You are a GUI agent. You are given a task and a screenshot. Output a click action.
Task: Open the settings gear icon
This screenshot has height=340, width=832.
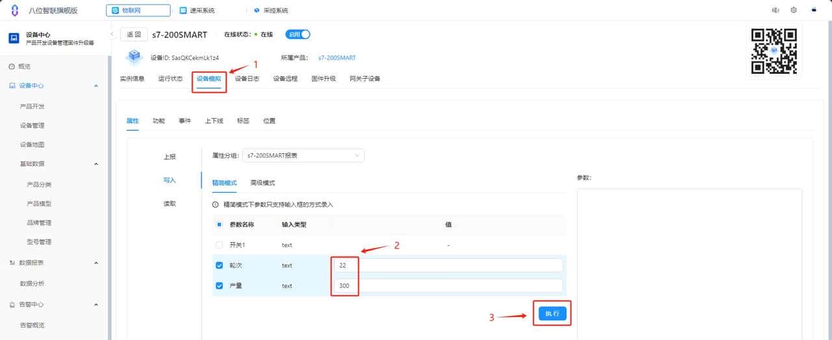pyautogui.click(x=794, y=10)
